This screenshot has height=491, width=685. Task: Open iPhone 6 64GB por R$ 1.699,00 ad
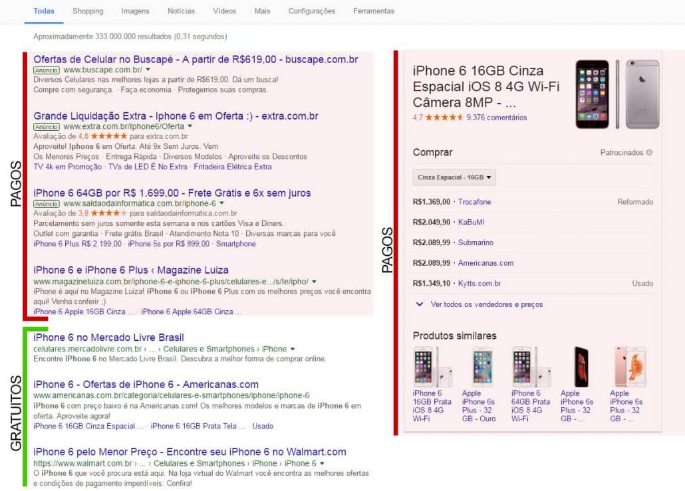pos(172,193)
